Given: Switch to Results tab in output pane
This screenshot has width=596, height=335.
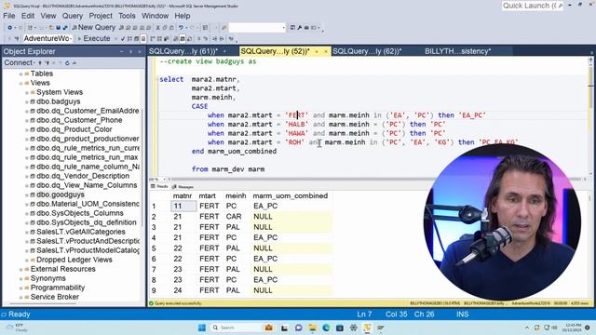Looking at the screenshot, I should pos(159,186).
